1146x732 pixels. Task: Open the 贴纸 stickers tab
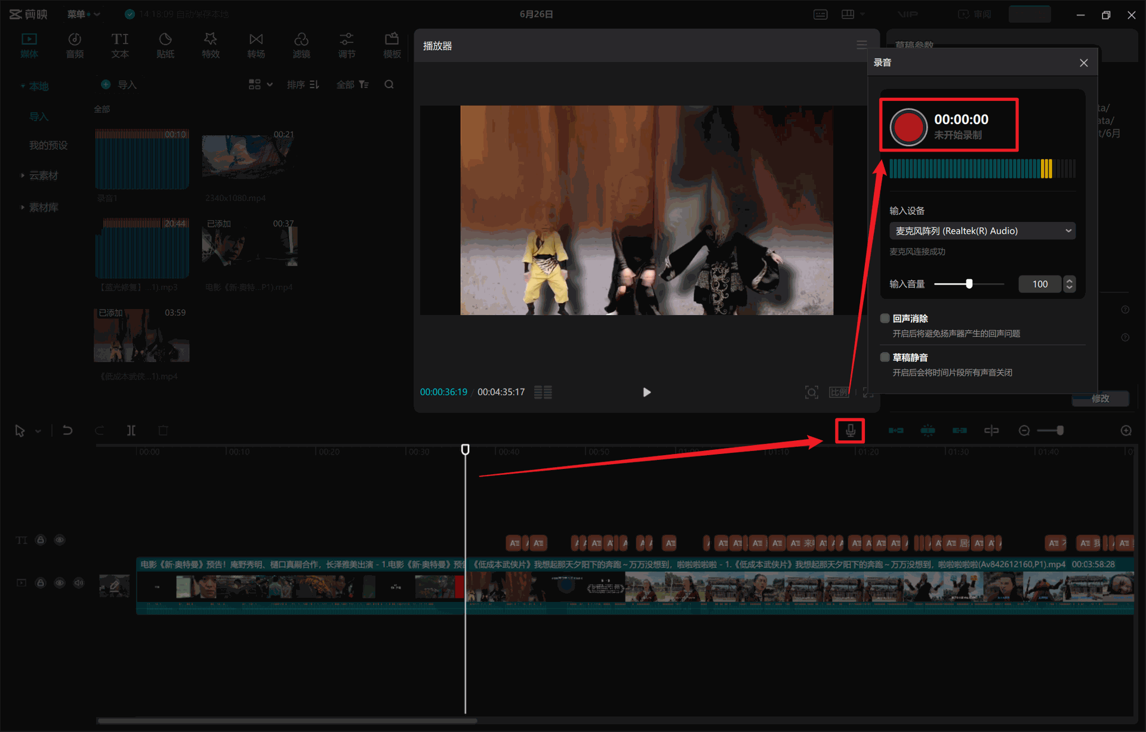tap(165, 45)
